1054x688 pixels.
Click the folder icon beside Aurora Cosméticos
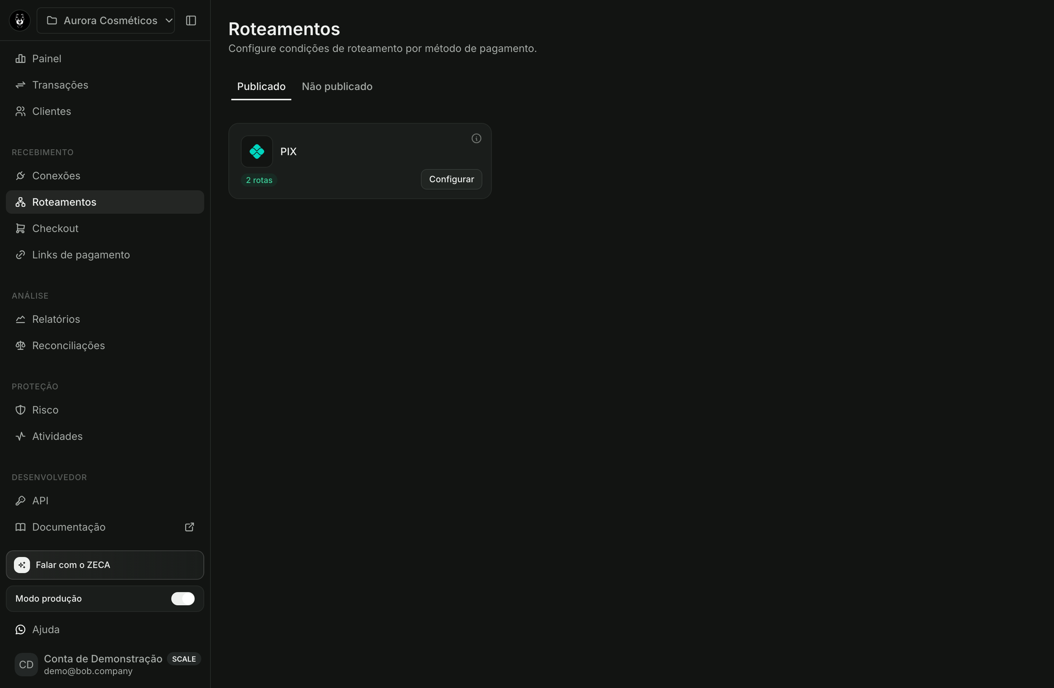point(52,20)
